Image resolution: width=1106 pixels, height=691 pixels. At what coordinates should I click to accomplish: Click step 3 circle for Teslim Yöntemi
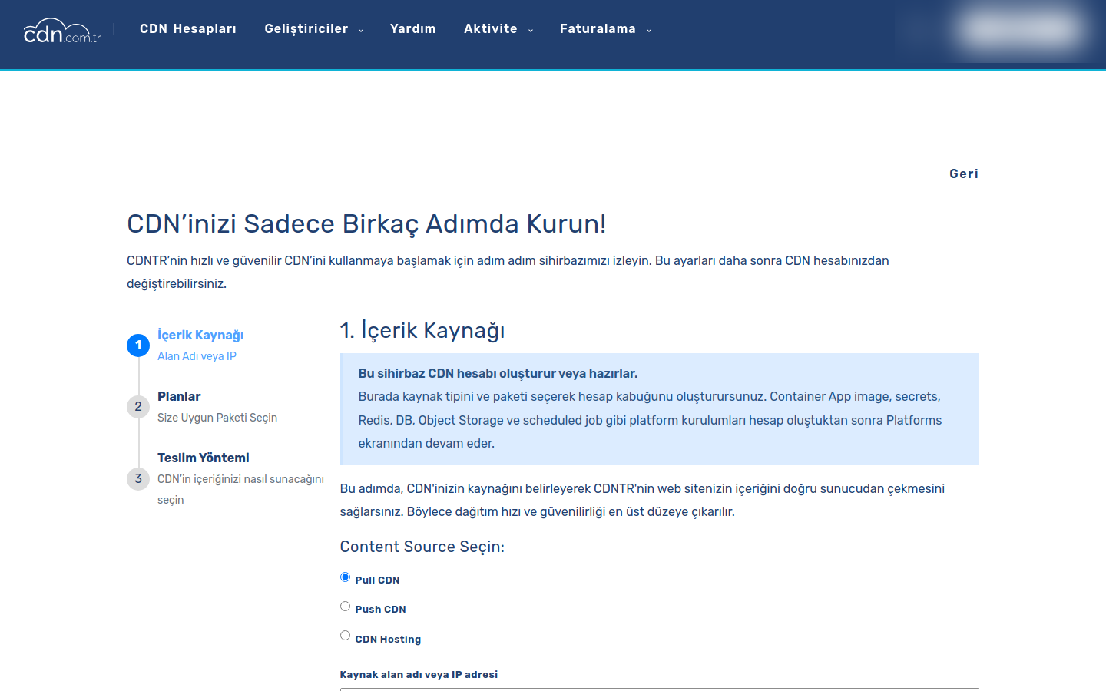(x=138, y=479)
